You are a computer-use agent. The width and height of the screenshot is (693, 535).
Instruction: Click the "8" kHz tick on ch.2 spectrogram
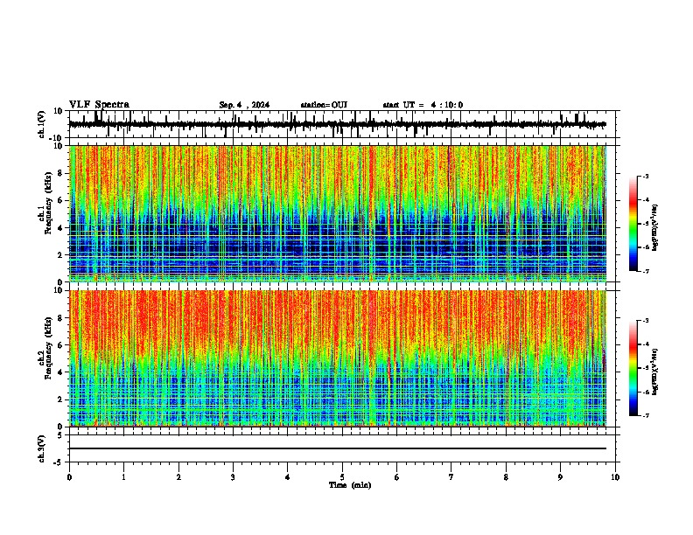point(61,318)
